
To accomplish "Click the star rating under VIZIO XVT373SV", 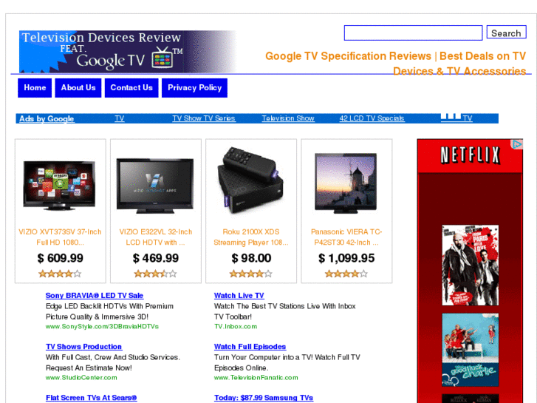I will pyautogui.click(x=60, y=274).
